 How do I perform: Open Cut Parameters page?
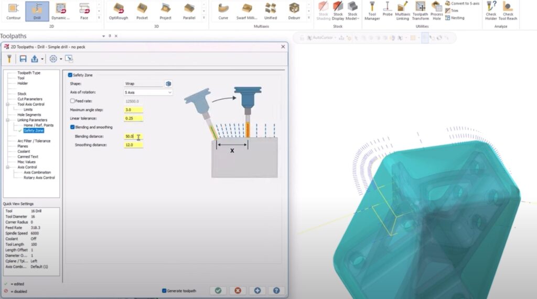click(30, 99)
